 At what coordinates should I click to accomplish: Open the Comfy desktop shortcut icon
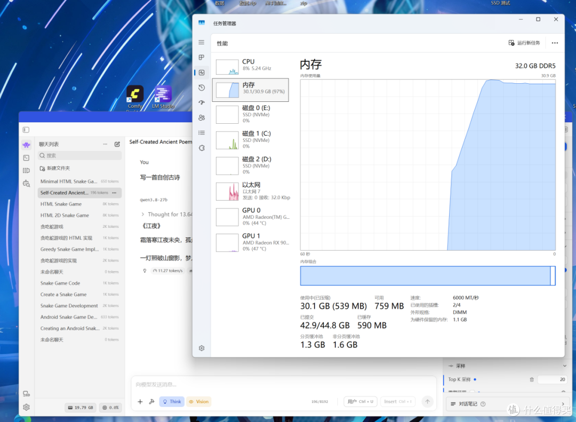tap(135, 98)
